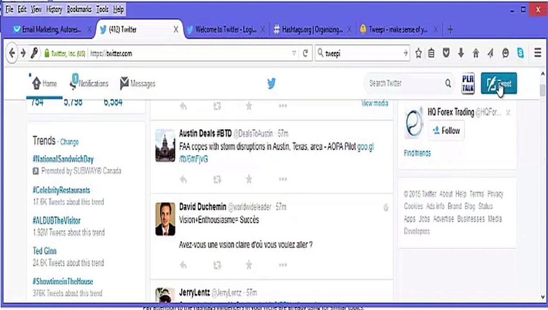Click the browser search box containing tweepi
The height and width of the screenshot is (310, 548).
pyautogui.click(x=362, y=53)
